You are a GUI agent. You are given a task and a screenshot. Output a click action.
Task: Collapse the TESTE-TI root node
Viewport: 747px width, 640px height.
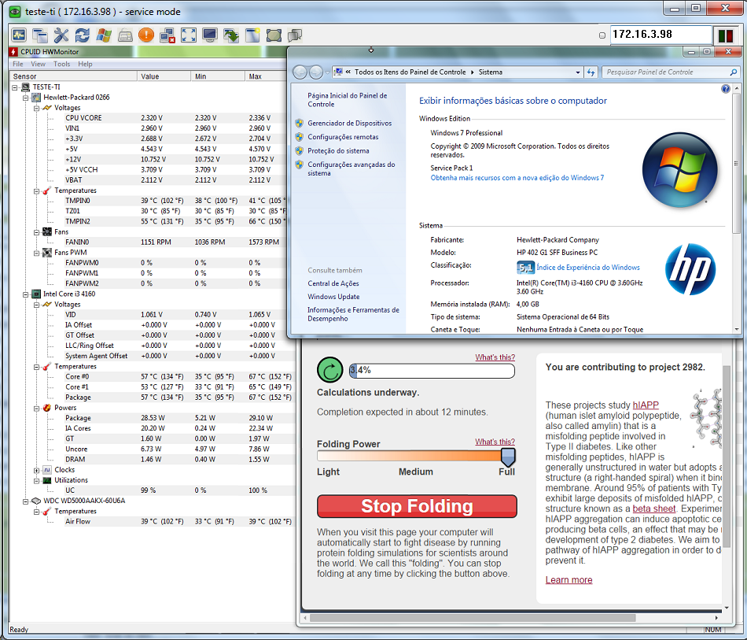point(15,87)
